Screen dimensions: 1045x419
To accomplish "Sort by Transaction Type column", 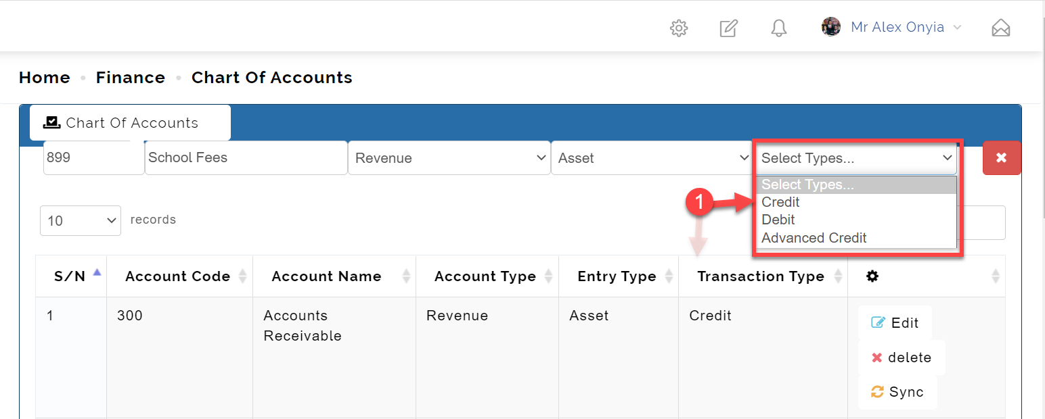I will pos(763,276).
